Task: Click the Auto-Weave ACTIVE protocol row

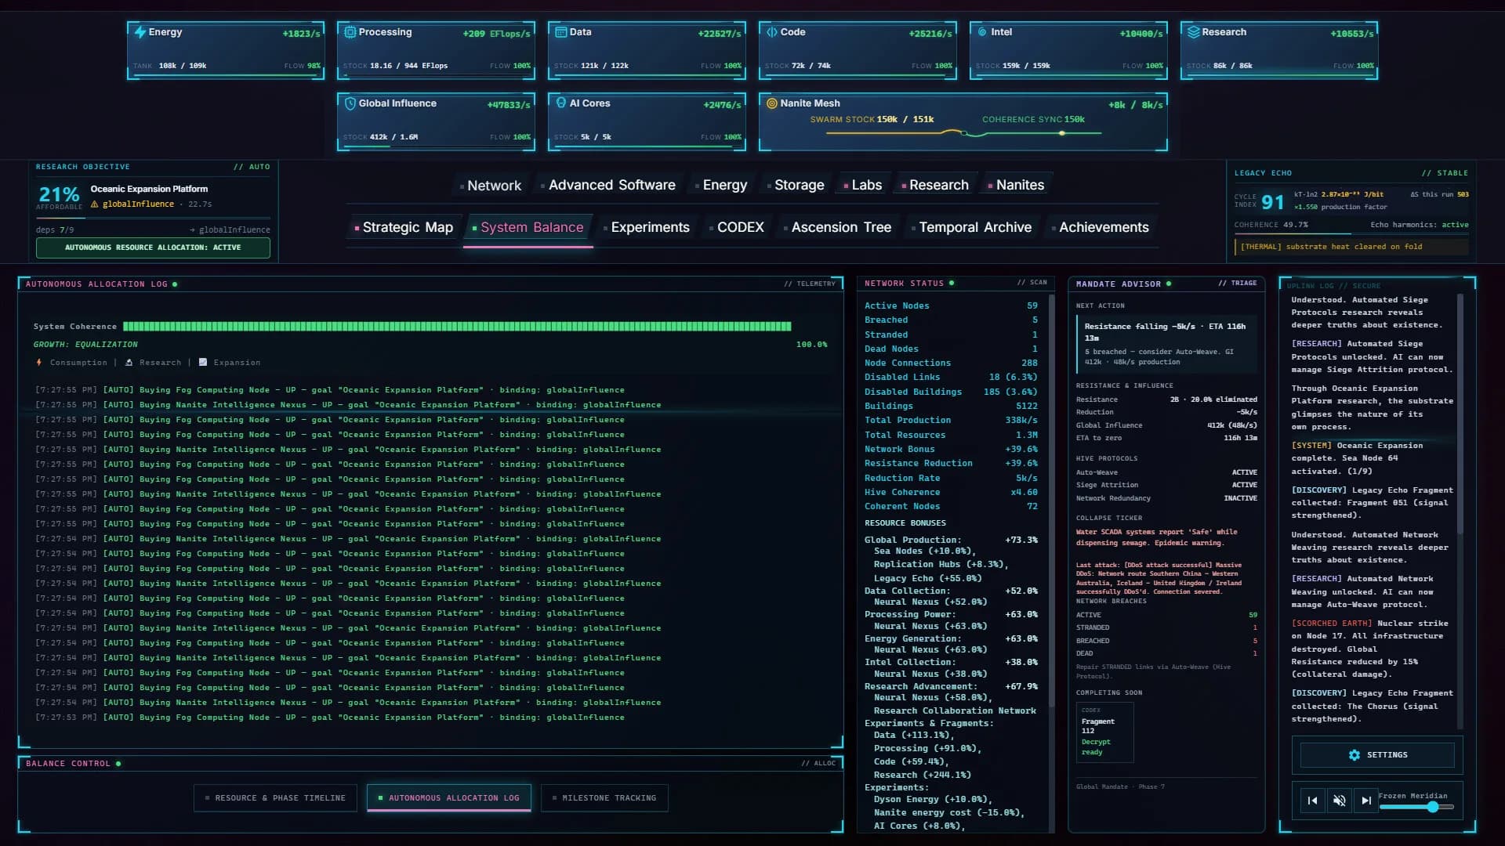Action: point(1166,472)
